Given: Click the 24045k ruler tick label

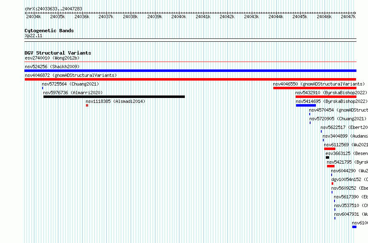Looking at the screenshot, I should [300, 17].
